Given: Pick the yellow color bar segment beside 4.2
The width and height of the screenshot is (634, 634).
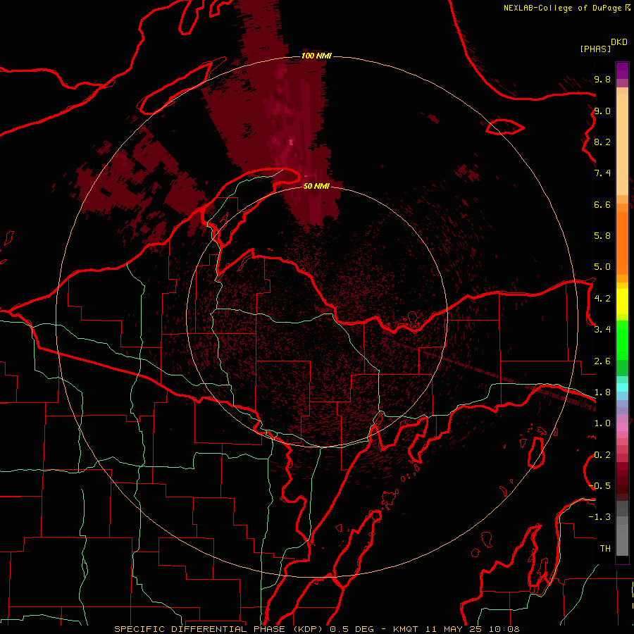Looking at the screenshot, I should click(622, 302).
